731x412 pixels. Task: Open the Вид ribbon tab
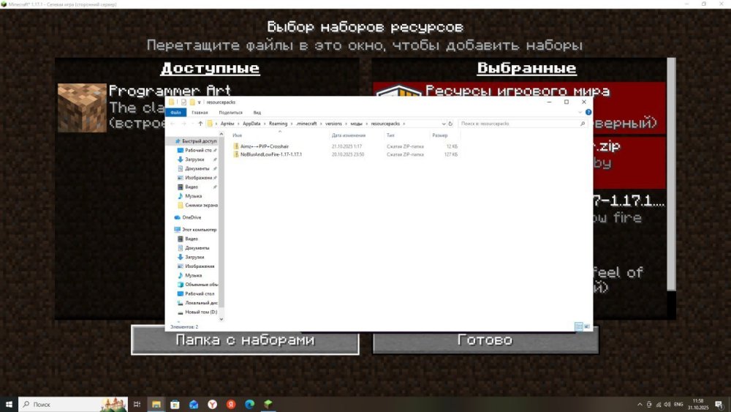tap(257, 113)
